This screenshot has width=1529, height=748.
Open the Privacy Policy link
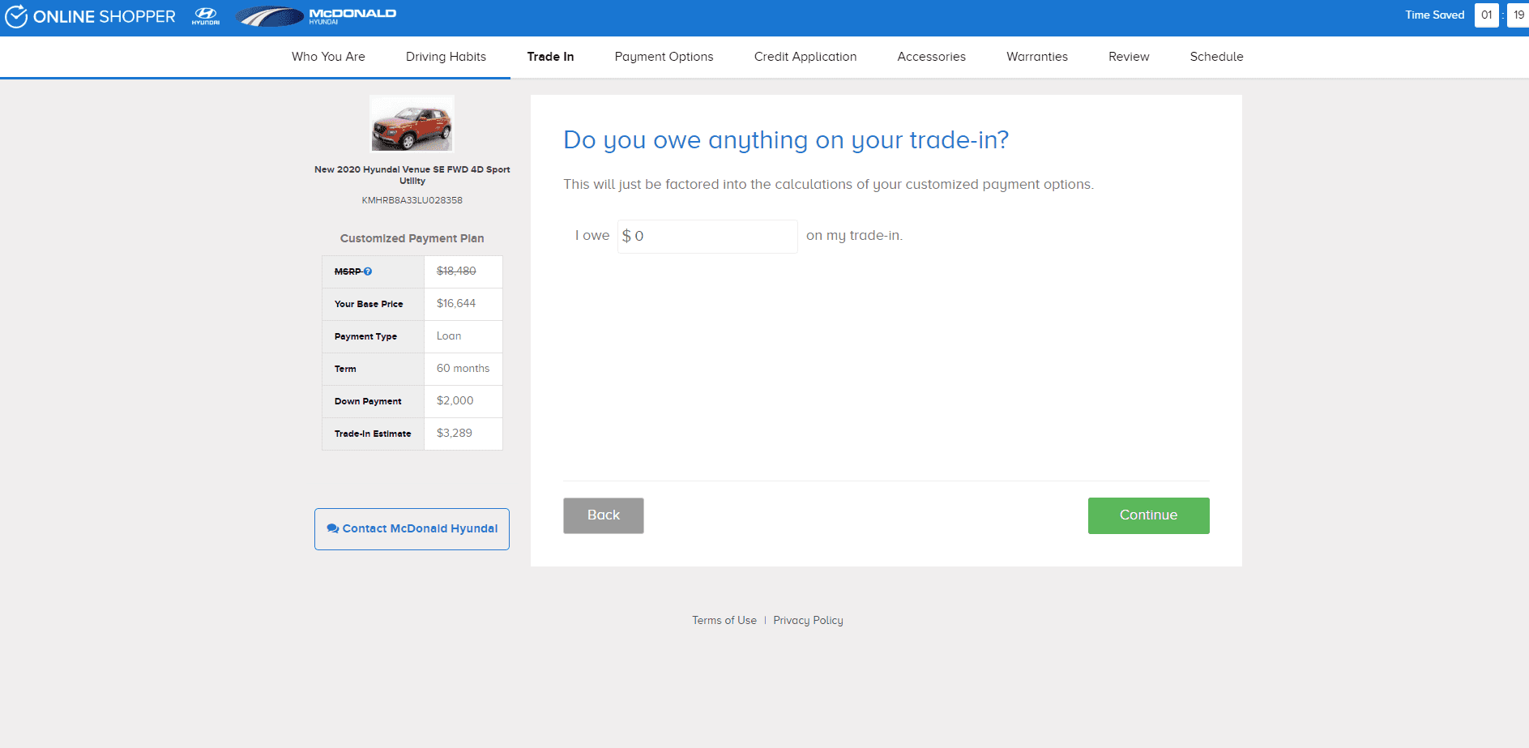point(808,620)
